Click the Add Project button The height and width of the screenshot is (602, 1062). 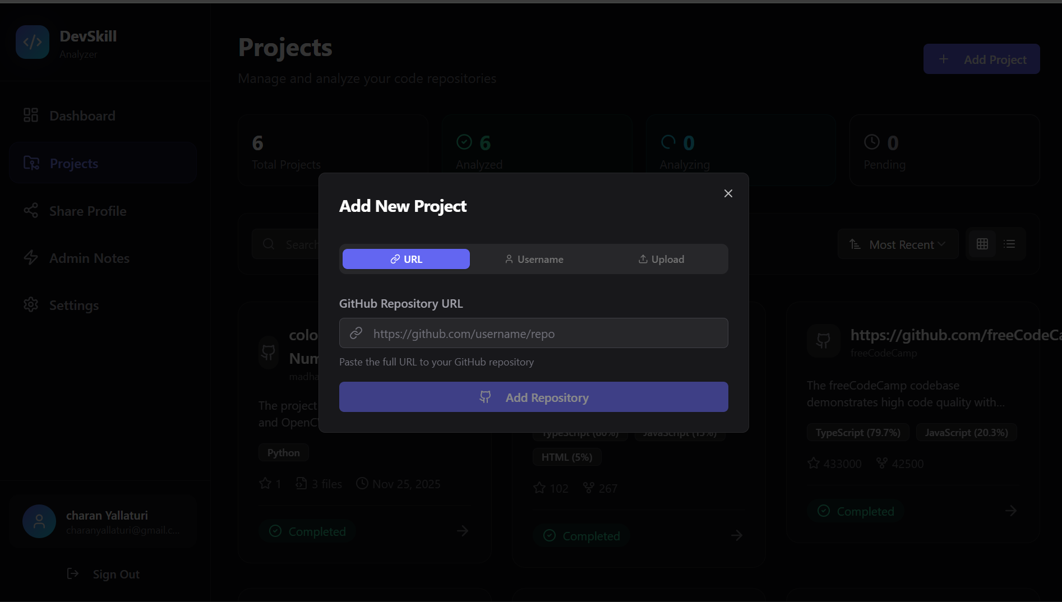pyautogui.click(x=981, y=59)
